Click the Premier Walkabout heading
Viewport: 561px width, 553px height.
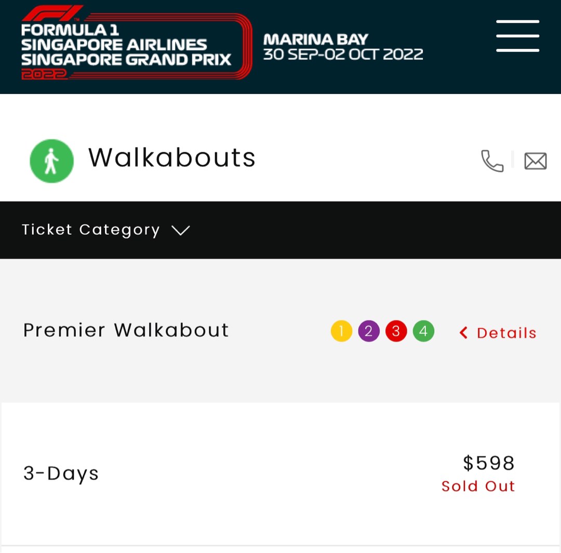[x=126, y=330]
